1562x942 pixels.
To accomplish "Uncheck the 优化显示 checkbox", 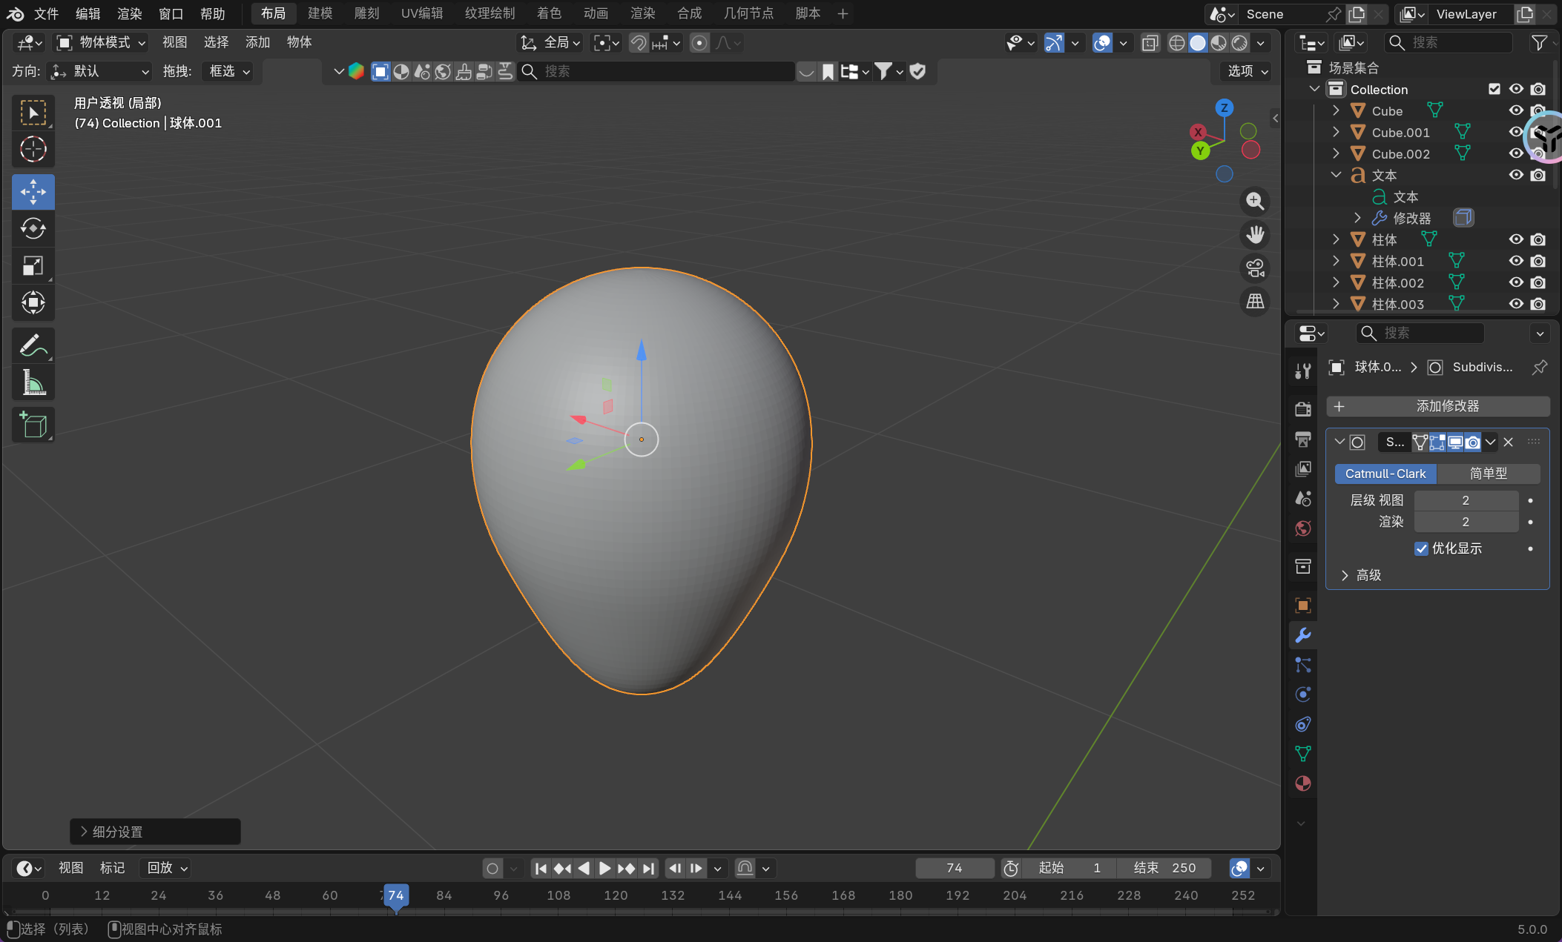I will click(1421, 548).
